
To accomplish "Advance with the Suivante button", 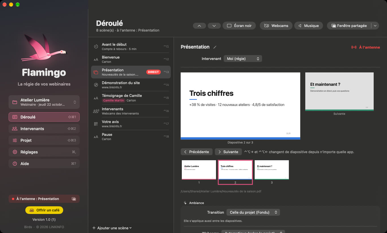I will click(x=228, y=152).
